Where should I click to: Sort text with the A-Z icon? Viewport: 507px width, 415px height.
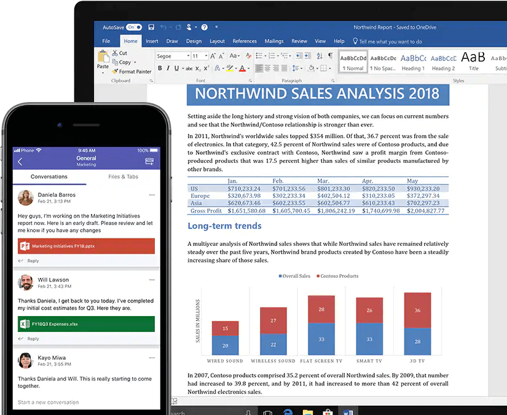pyautogui.click(x=320, y=56)
